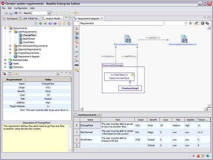Click the FeaturesPackage label in diagram
Screen dimensions: 213x160
(112, 65)
